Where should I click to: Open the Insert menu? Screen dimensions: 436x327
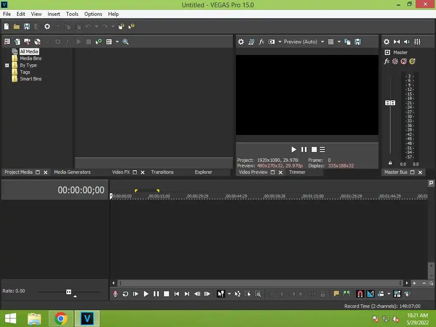54,14
